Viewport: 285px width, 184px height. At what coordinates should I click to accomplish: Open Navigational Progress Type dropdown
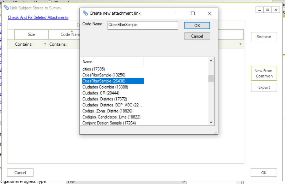184,182
